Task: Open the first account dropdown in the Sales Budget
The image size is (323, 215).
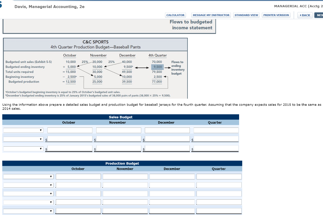Action: 23,130
